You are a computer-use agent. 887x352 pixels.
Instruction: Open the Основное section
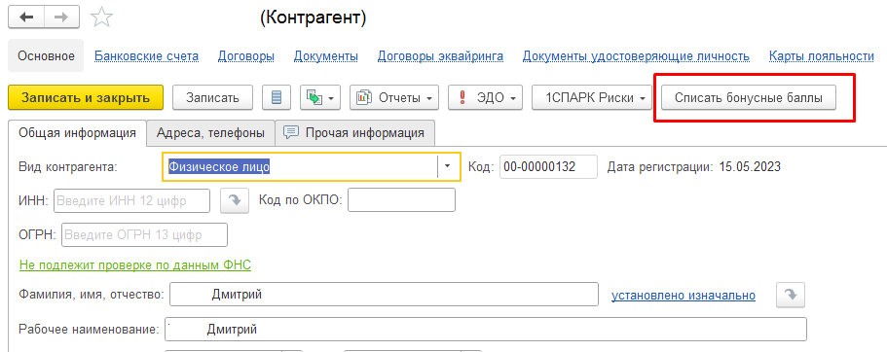click(x=47, y=56)
